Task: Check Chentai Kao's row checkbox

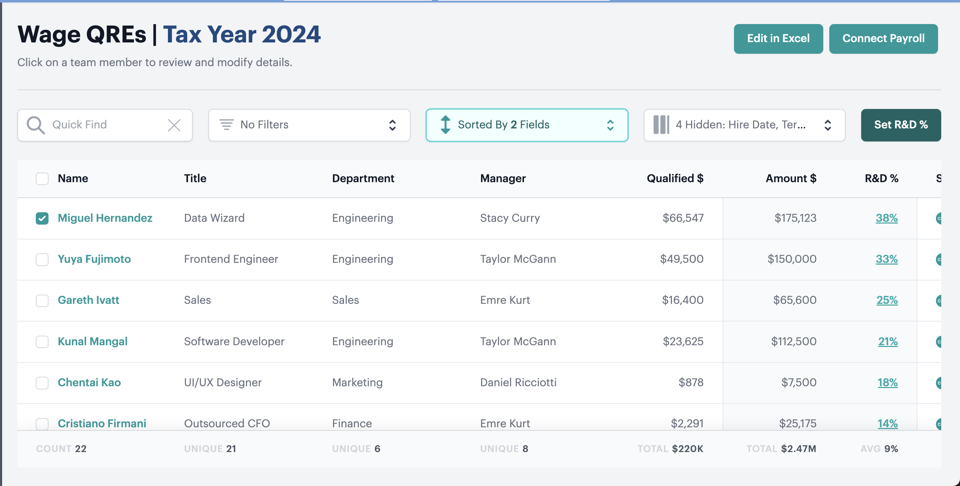Action: [42, 383]
